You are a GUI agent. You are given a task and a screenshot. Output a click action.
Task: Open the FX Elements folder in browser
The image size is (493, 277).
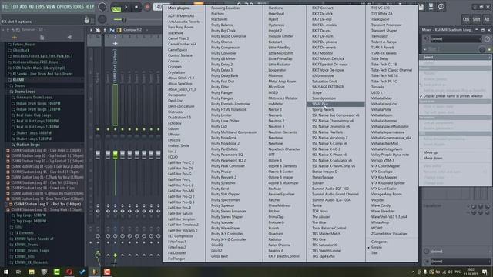click(x=24, y=233)
